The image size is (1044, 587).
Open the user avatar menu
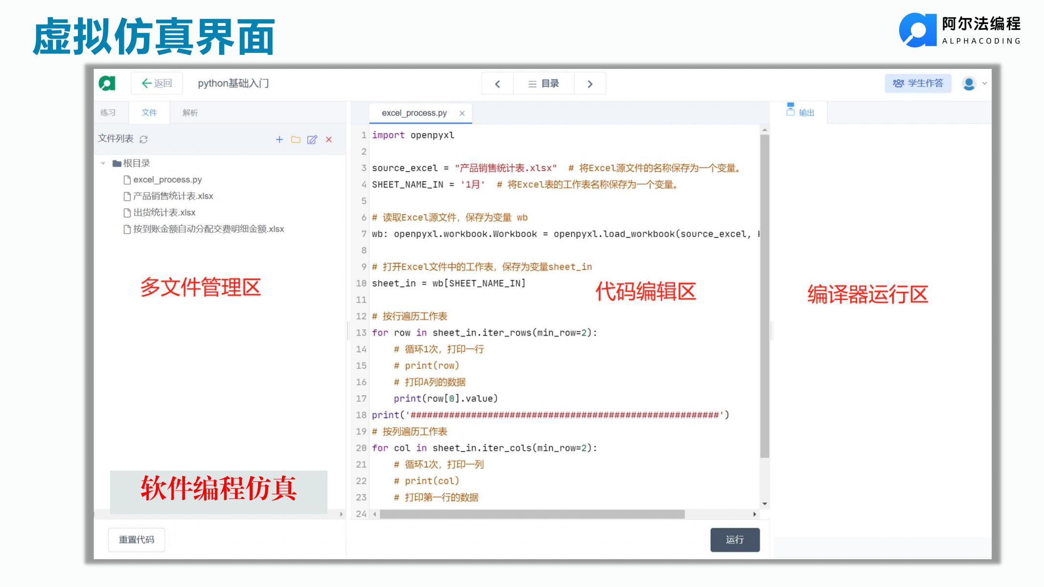tap(969, 84)
